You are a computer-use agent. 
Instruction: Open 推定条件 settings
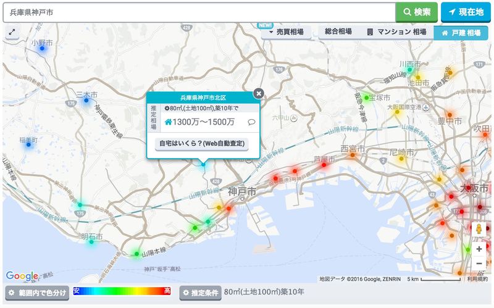[x=200, y=293]
